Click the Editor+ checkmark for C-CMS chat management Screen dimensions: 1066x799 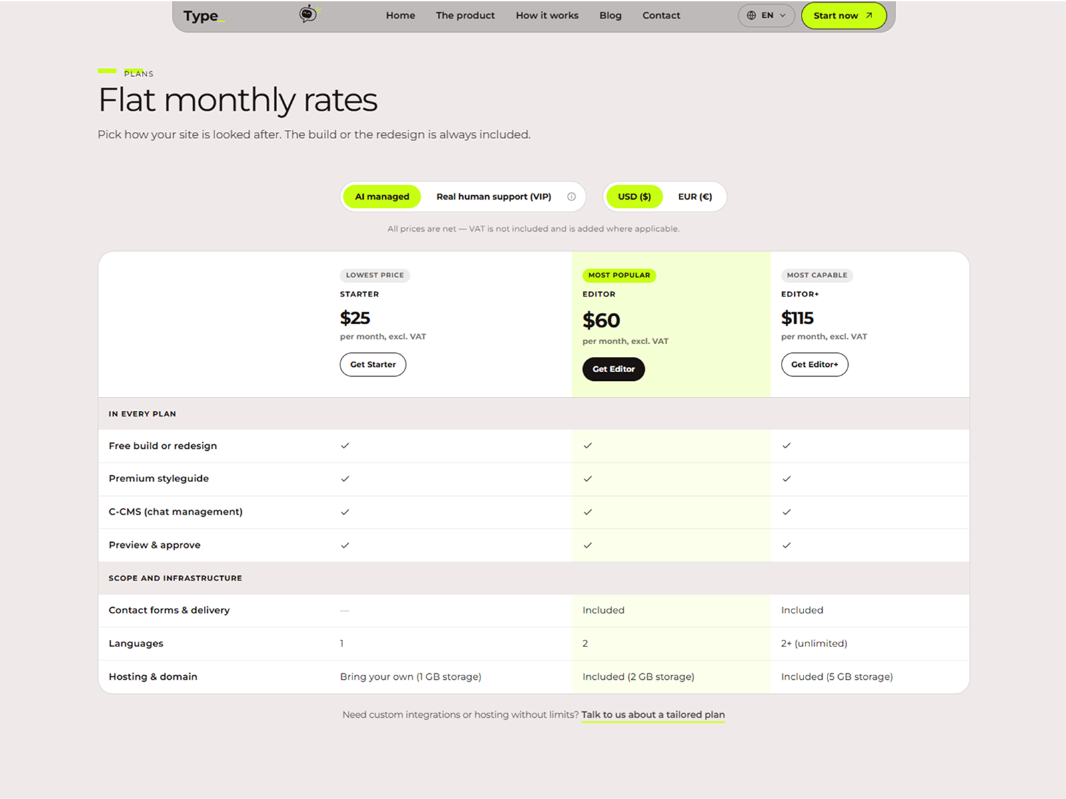pos(787,512)
